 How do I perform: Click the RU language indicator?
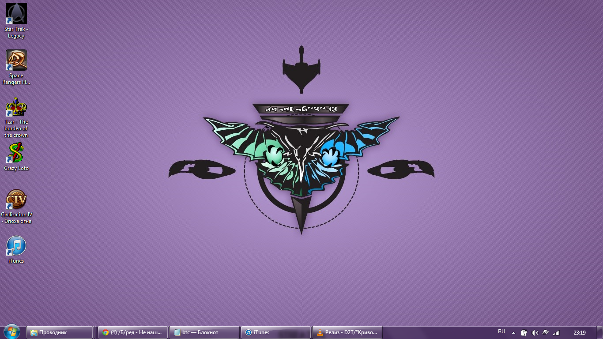coord(501,332)
